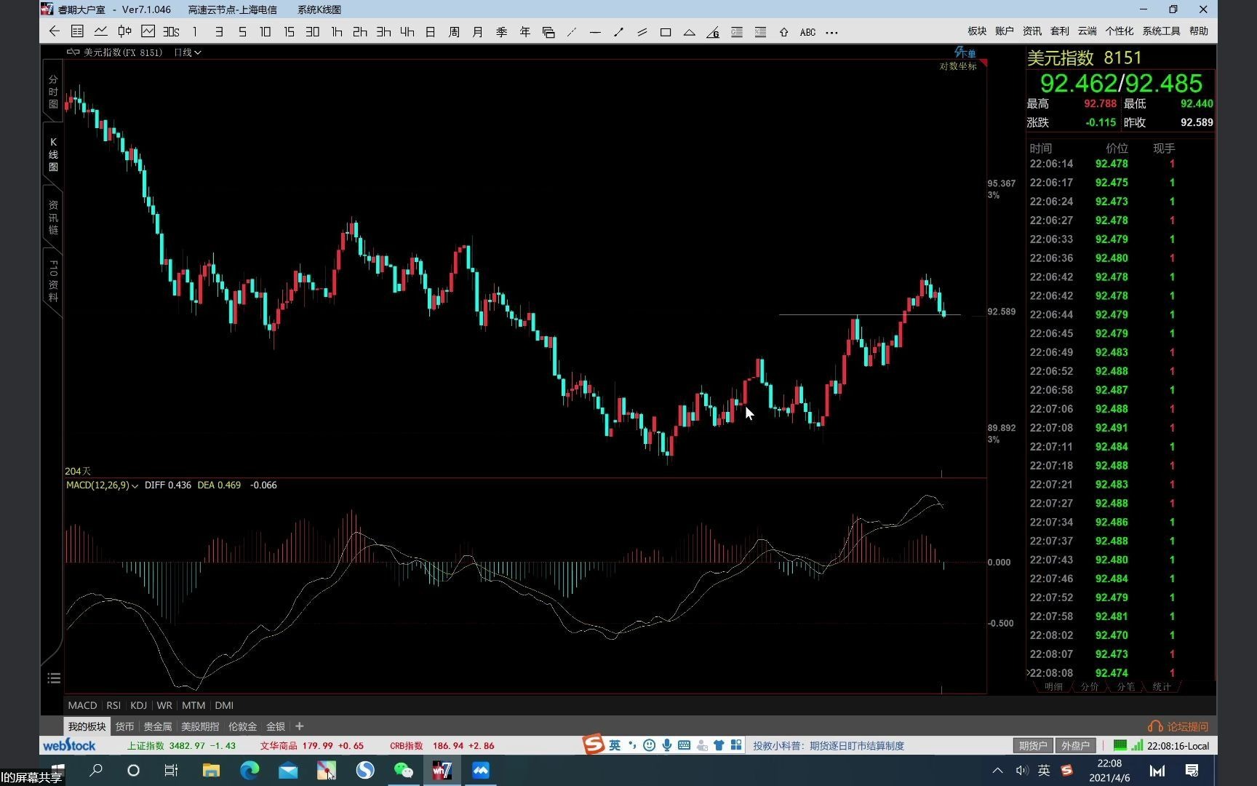Click the multi-window layout icon

(x=548, y=32)
